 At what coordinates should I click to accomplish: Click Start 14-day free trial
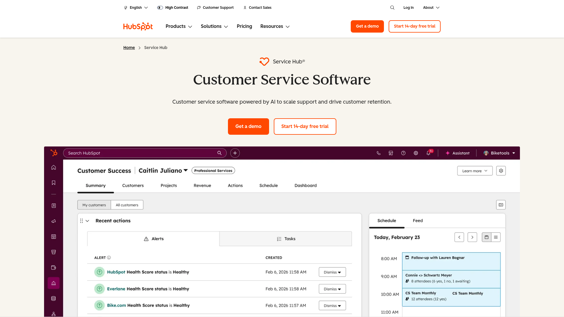click(x=414, y=26)
